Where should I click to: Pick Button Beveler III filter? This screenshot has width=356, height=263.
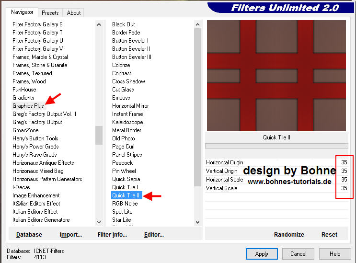tap(132, 57)
